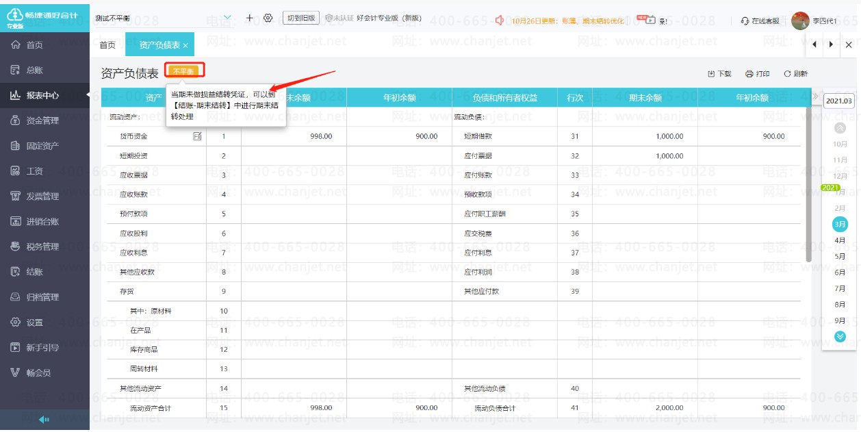Click the 负债和所有者权益 column header
This screenshot has height=432, width=861.
click(x=504, y=98)
